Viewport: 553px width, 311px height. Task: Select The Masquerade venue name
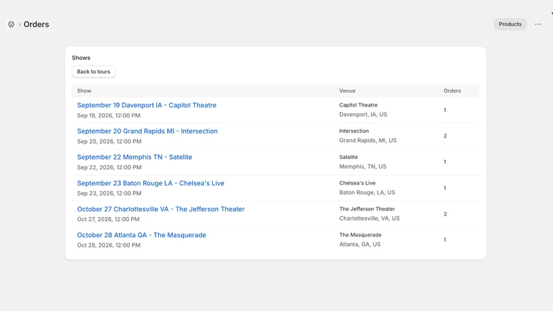pos(360,235)
